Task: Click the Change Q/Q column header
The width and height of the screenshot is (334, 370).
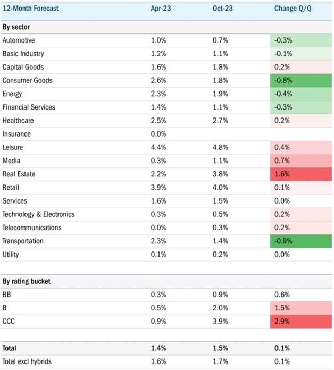Action: pyautogui.click(x=293, y=9)
